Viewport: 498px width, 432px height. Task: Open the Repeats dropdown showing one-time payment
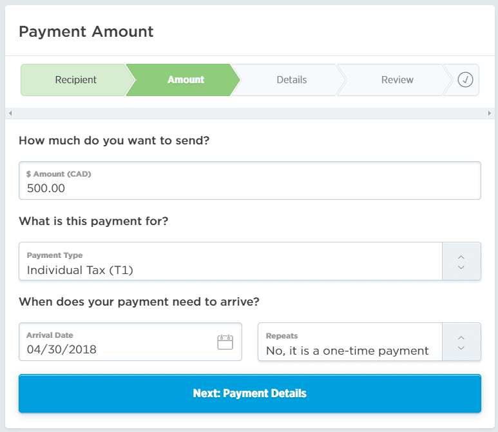tap(350, 342)
